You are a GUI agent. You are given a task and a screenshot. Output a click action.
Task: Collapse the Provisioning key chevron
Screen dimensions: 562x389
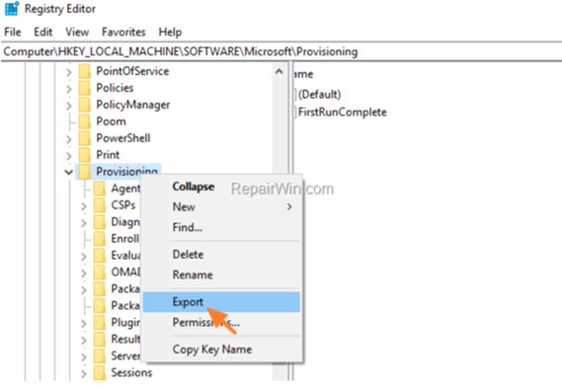coord(68,173)
